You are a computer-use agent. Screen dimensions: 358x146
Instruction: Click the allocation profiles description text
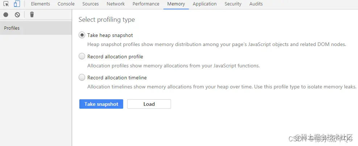click(x=174, y=66)
